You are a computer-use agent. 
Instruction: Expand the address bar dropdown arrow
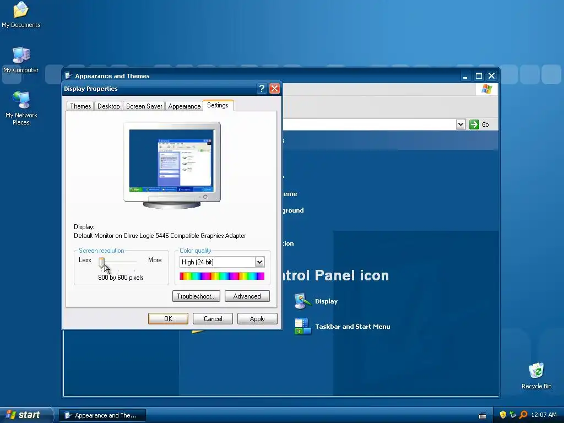click(x=460, y=124)
